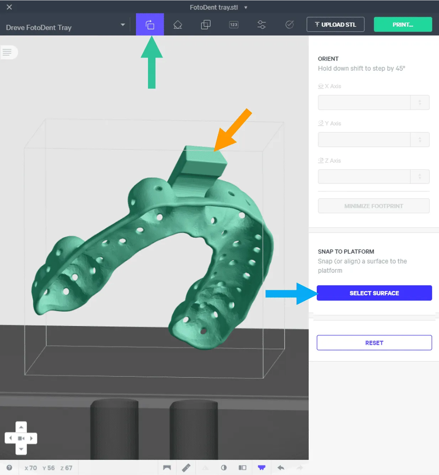This screenshot has width=439, height=475.
Task: Open the supports tool with pentagon icon
Action: pyautogui.click(x=178, y=25)
